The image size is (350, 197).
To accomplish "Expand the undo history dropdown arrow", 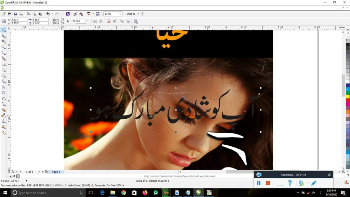I will coord(52,14).
